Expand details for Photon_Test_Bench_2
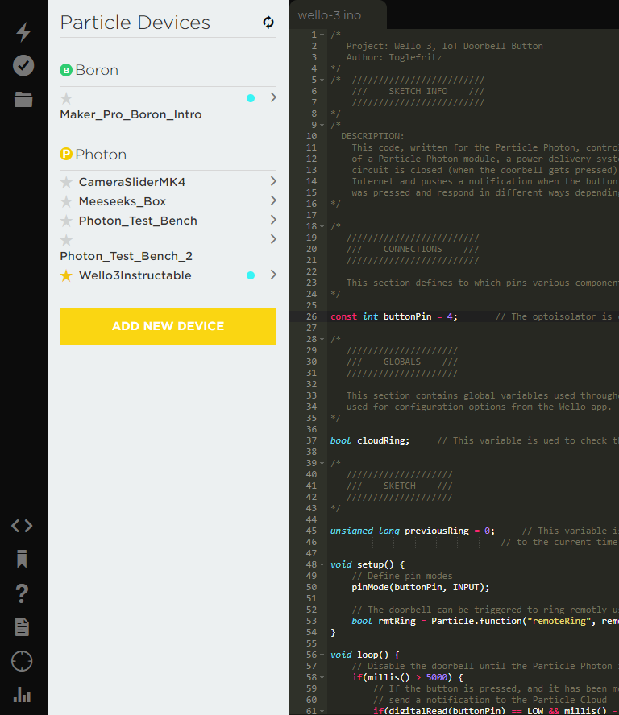The image size is (619, 715). 273,239
